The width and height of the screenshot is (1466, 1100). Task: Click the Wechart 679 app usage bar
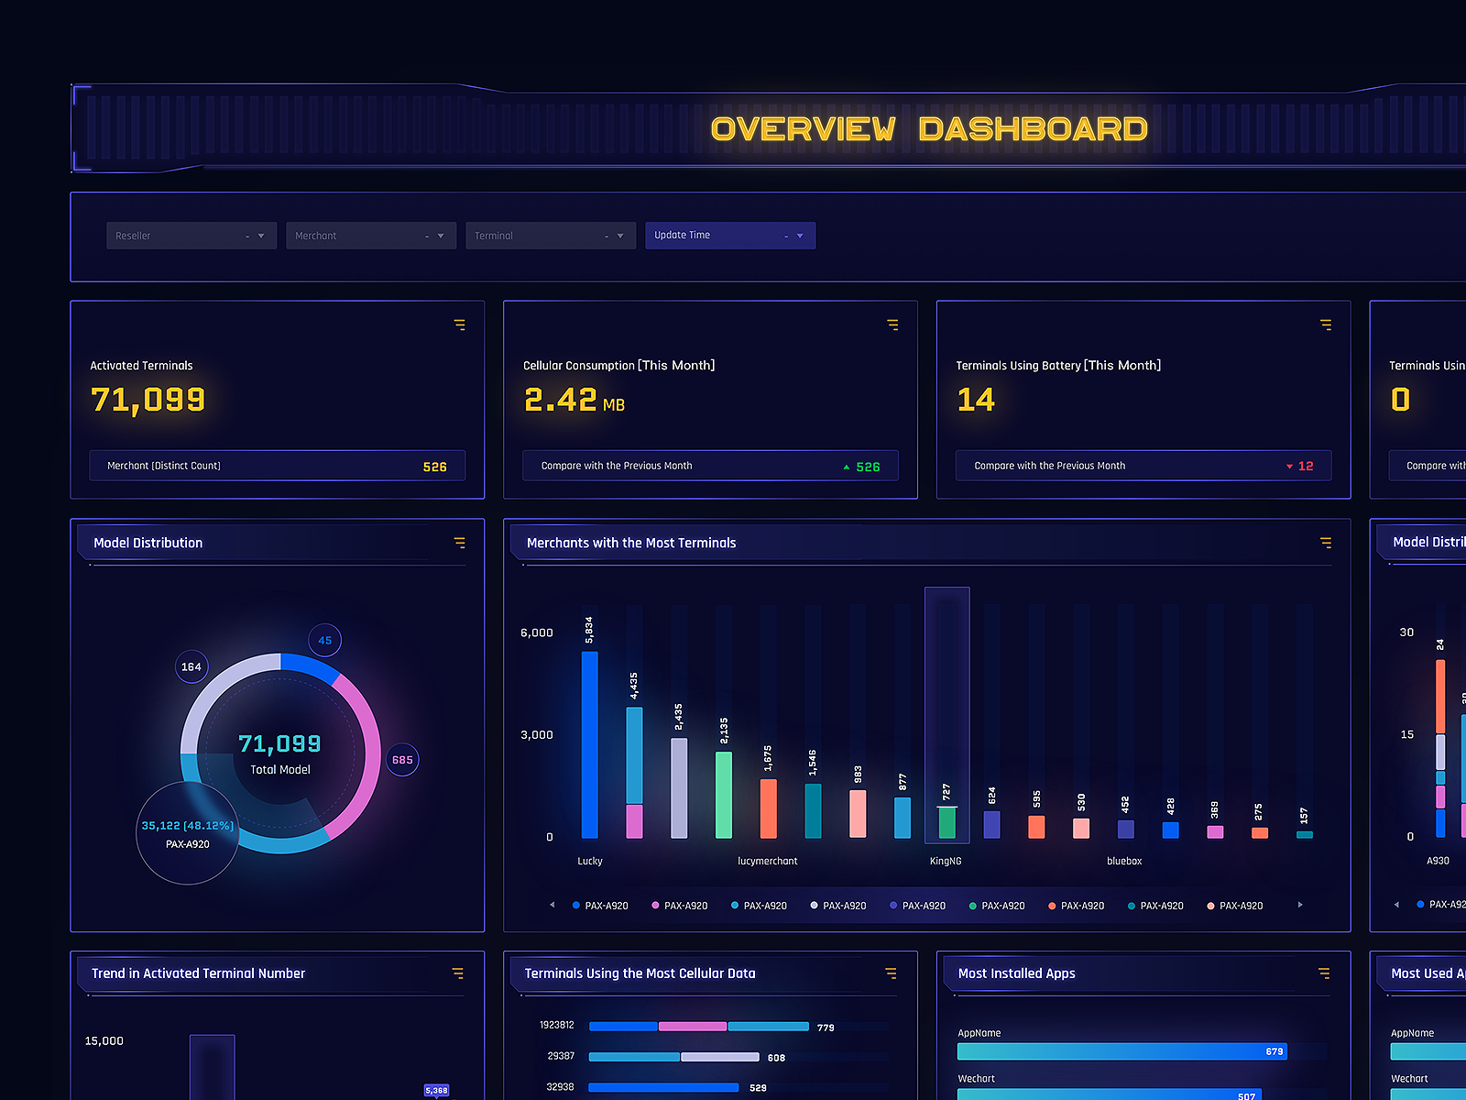point(1121,1051)
